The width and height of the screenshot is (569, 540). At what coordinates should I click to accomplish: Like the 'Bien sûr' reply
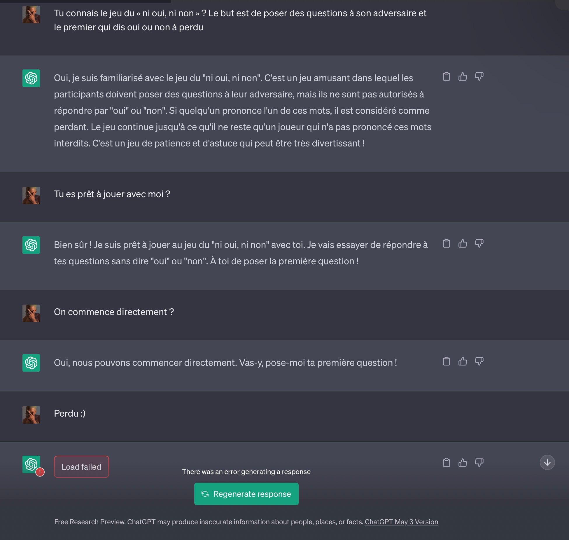[x=463, y=244]
